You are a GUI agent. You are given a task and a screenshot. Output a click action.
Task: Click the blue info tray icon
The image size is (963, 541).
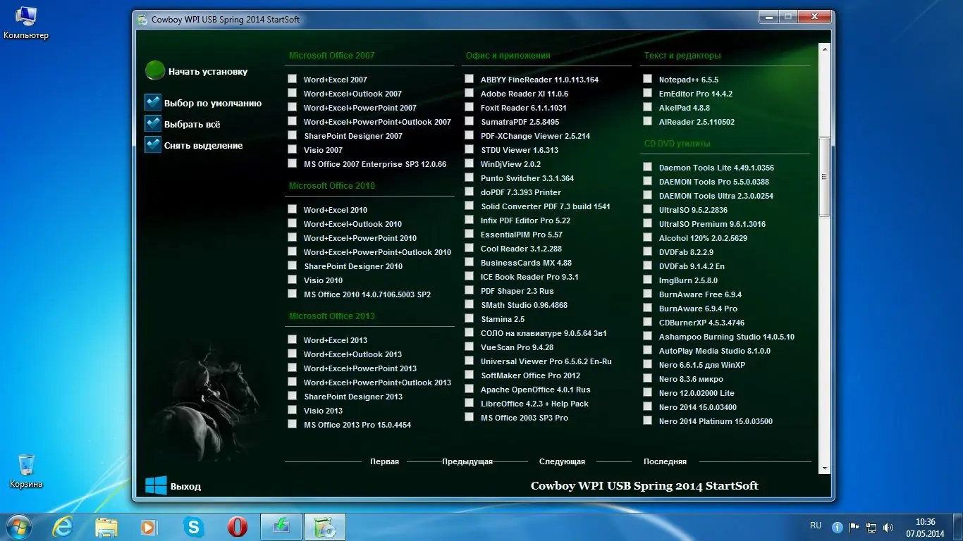[x=838, y=527]
